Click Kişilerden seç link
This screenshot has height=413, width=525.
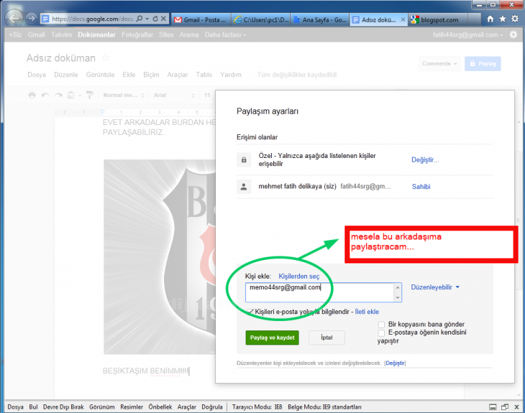click(x=299, y=277)
